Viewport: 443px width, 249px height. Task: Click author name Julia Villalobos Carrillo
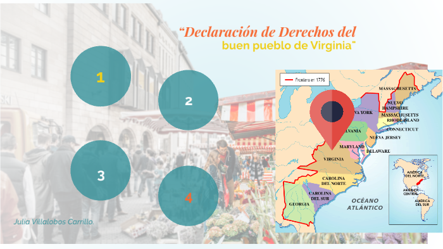coord(54,222)
